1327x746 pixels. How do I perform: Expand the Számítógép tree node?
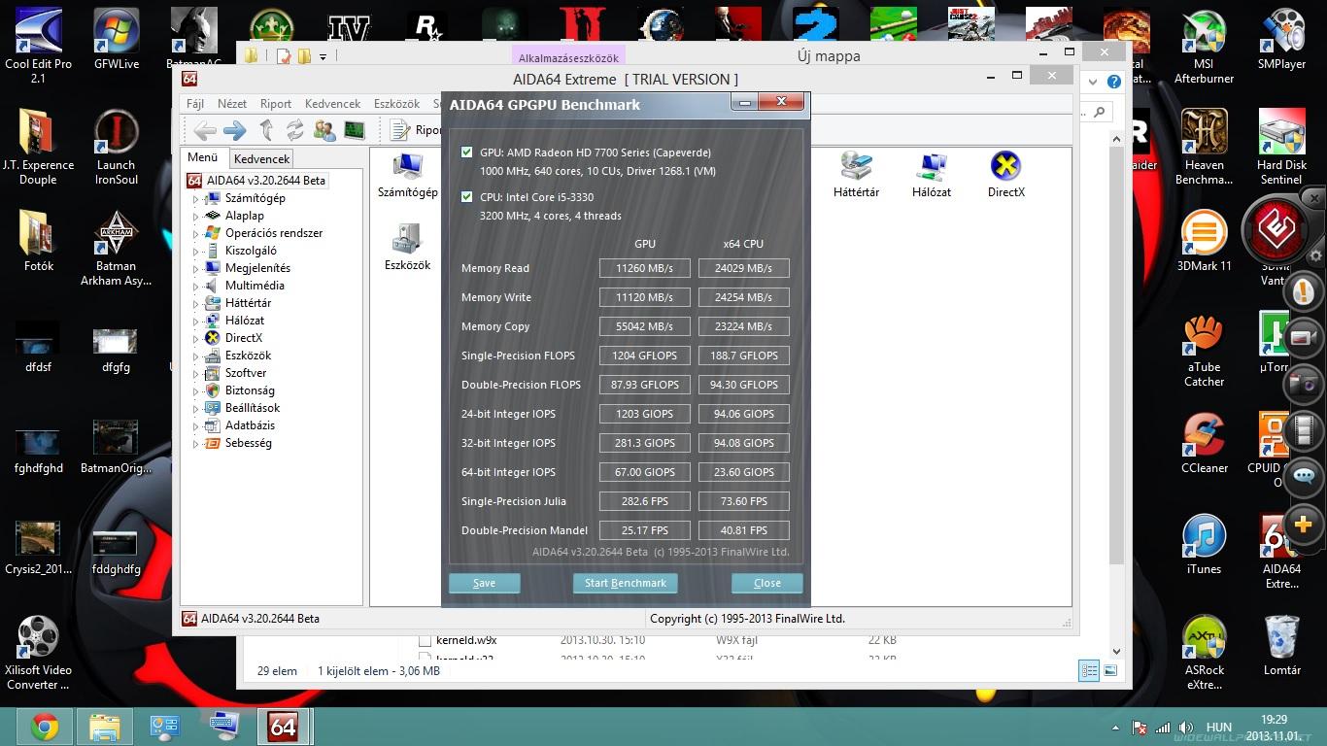195,198
